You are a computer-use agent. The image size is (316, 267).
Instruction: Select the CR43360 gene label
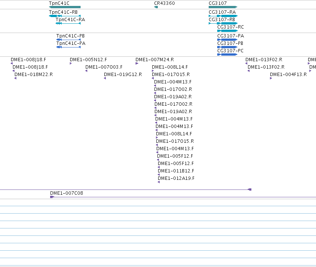[x=164, y=3]
